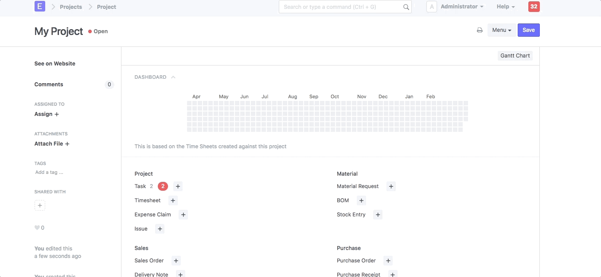Click the My Project title

coord(59,31)
